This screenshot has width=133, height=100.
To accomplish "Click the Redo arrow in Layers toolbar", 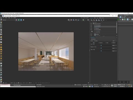I will pyautogui.click(x=106, y=20).
